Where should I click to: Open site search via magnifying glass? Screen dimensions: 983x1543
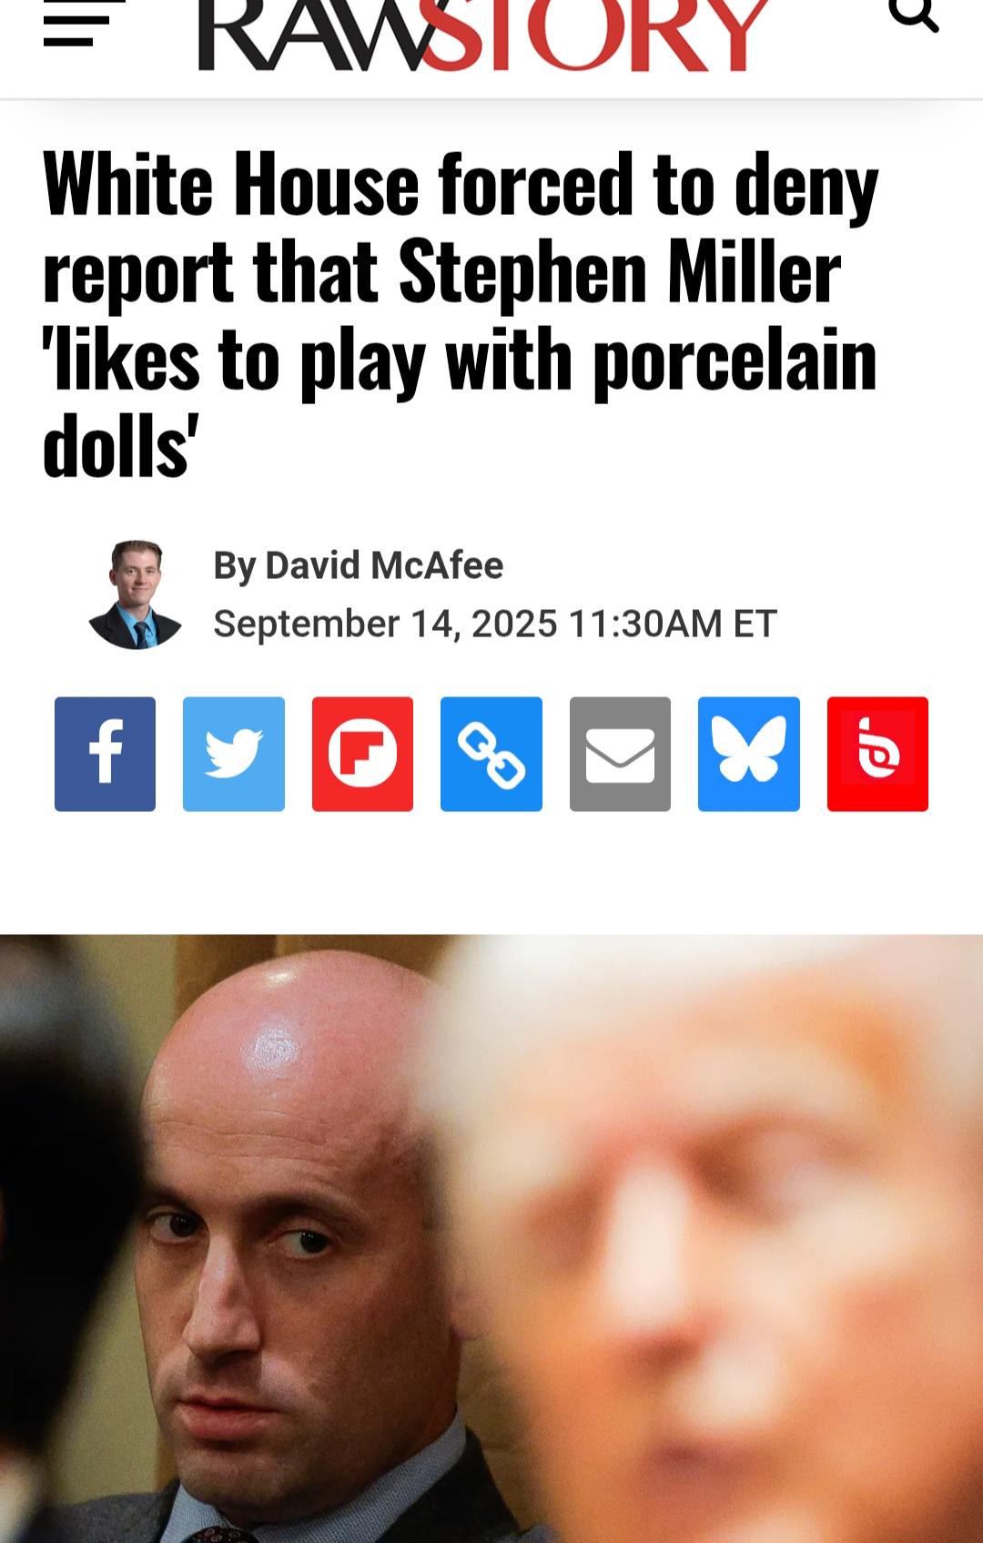[913, 15]
